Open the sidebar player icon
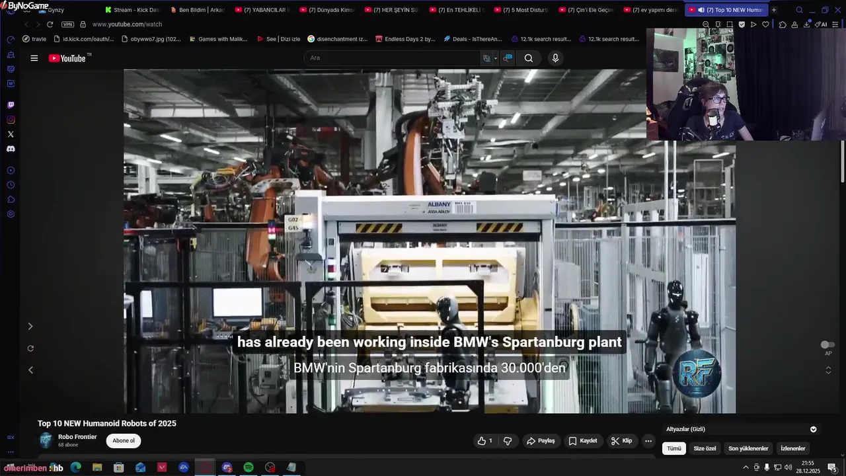Image resolution: width=846 pixels, height=476 pixels. tap(11, 171)
